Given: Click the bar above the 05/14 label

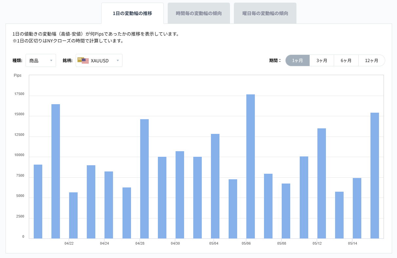Looking at the screenshot, I should (x=357, y=208).
